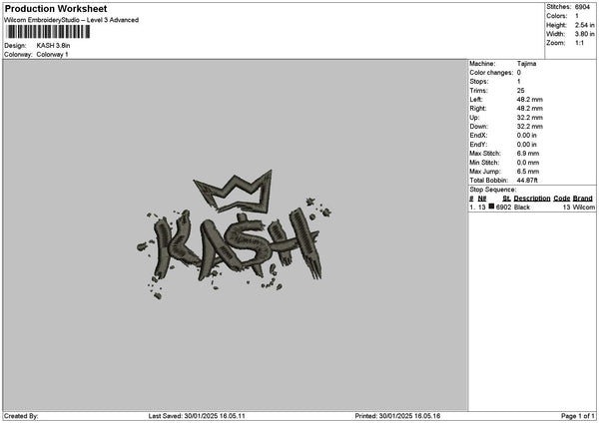This screenshot has height=423, width=599.
Task: Click the 'Black' thread description
Action: click(522, 208)
